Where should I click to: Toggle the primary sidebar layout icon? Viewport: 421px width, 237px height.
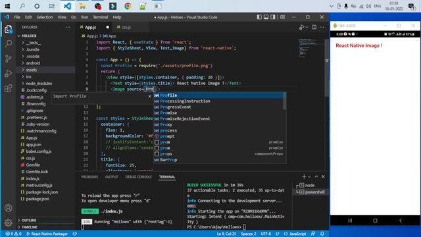(x=259, y=17)
